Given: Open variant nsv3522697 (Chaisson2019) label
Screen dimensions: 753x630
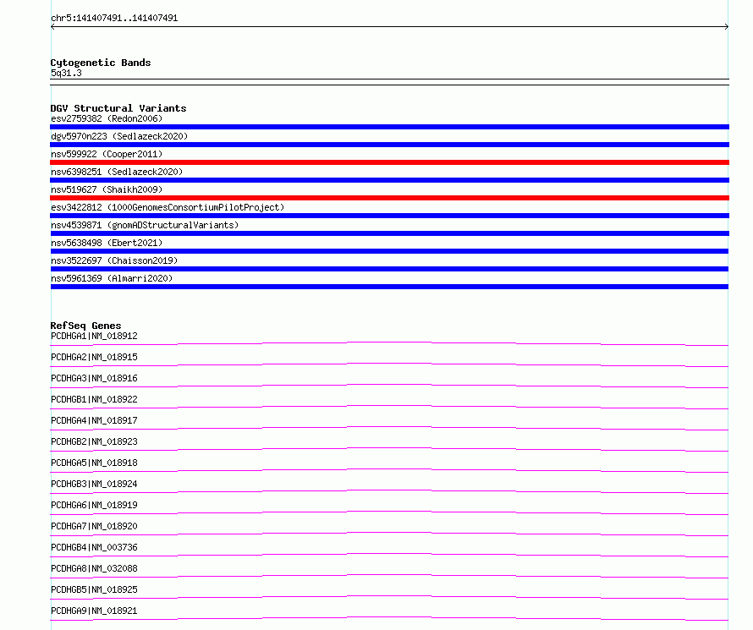Looking at the screenshot, I should (x=114, y=260).
